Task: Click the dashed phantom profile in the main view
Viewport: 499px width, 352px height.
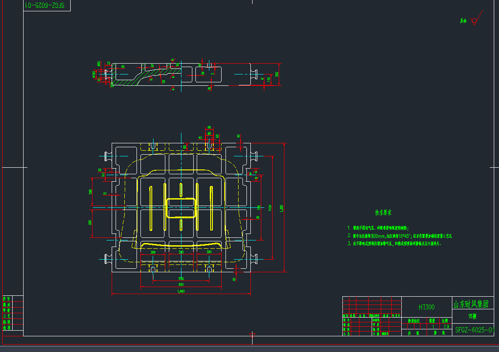Action: (x=125, y=192)
